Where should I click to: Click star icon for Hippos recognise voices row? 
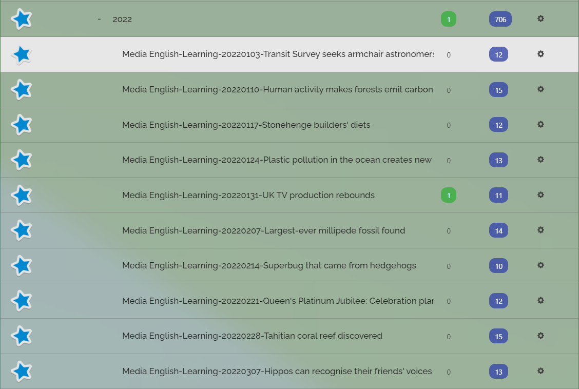pyautogui.click(x=22, y=371)
